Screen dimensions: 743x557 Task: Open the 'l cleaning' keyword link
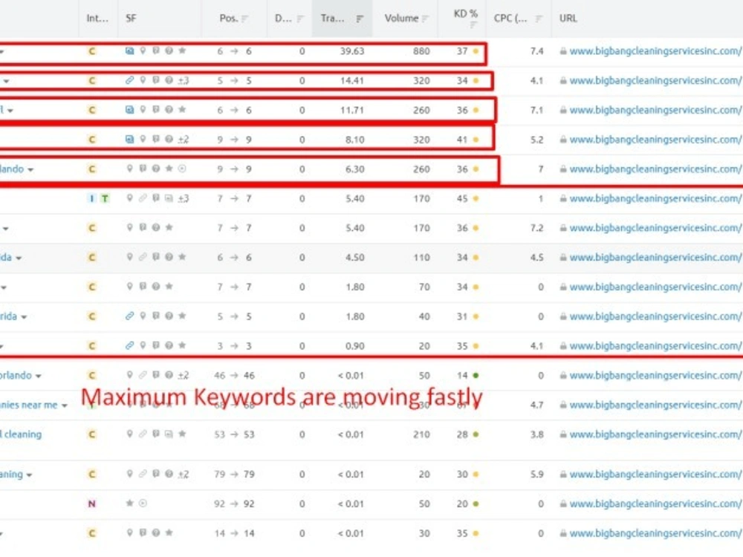(21, 434)
